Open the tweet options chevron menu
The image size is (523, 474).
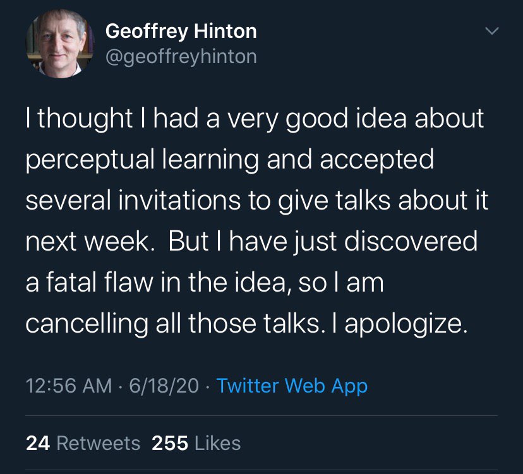pyautogui.click(x=491, y=30)
